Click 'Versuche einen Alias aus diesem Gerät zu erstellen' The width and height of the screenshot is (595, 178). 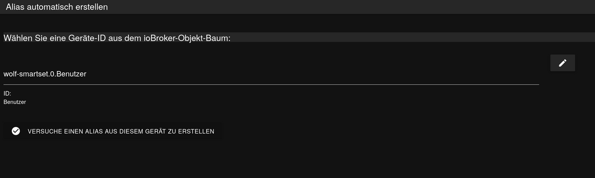pyautogui.click(x=113, y=131)
